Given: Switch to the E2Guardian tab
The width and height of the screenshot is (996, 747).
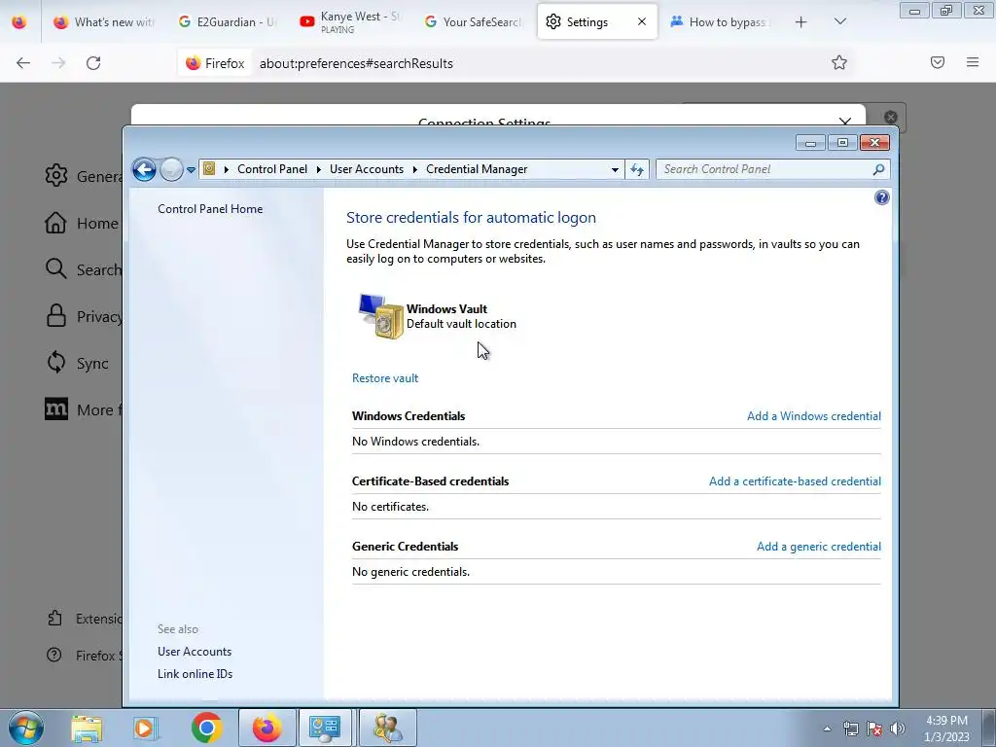Looking at the screenshot, I should pos(227,22).
